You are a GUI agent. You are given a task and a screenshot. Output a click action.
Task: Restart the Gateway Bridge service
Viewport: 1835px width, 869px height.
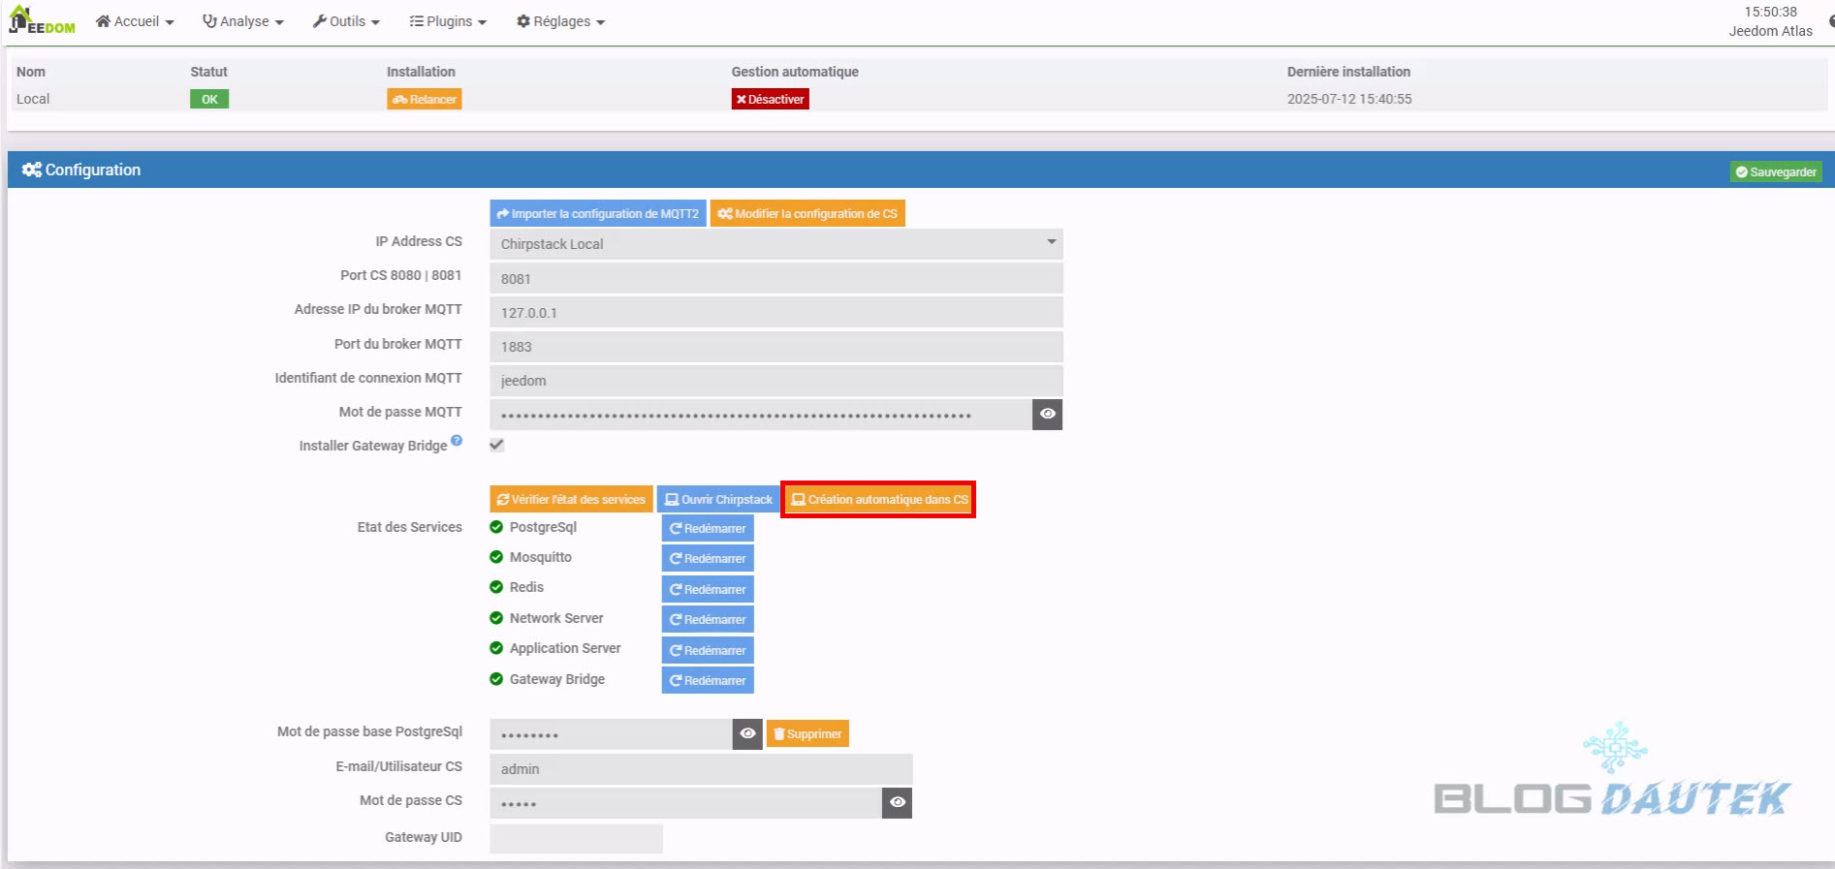coord(708,681)
